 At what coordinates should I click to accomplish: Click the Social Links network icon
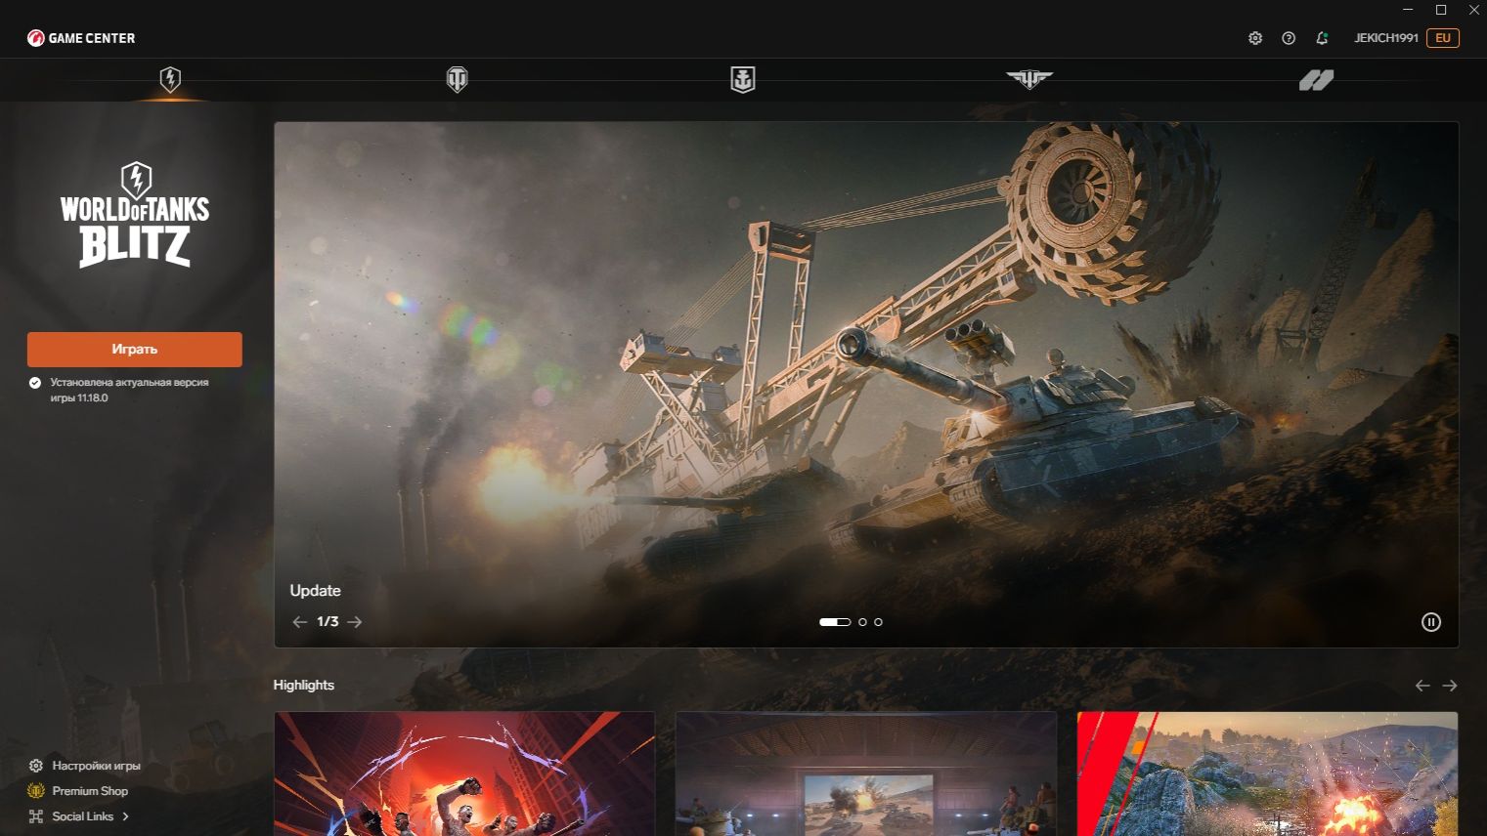point(36,816)
